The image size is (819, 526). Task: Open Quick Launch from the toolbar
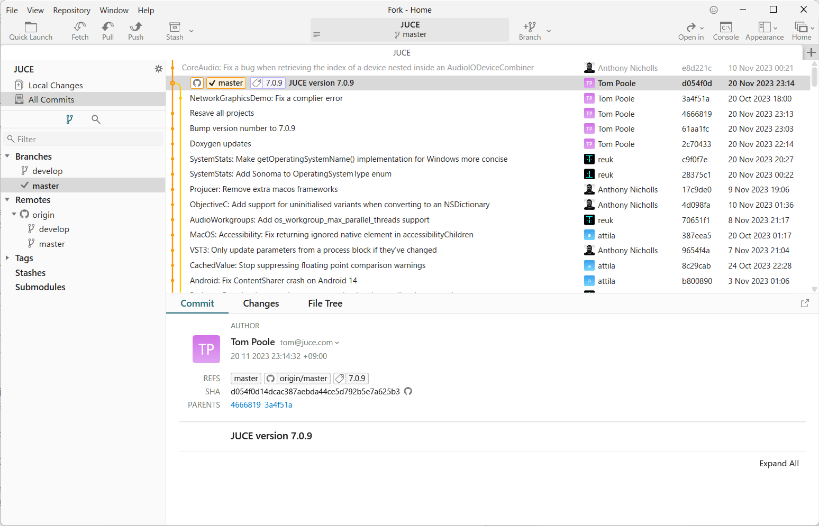pos(31,31)
